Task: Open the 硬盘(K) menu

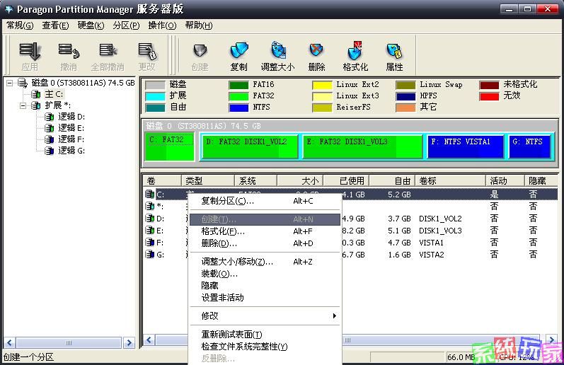Action: click(91, 25)
